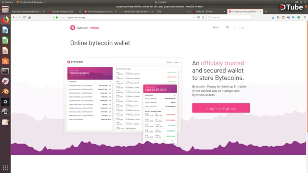Open Firefox downloads arrow
The width and height of the screenshot is (308, 173).
click(x=273, y=17)
